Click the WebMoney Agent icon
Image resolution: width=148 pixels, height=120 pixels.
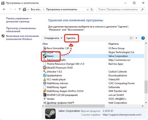pyautogui.click(x=45, y=87)
